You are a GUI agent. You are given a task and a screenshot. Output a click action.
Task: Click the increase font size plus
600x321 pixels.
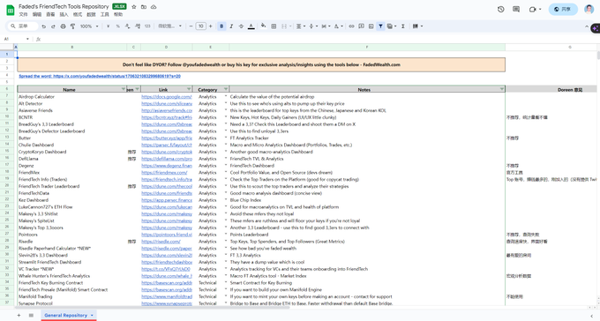tap(211, 26)
